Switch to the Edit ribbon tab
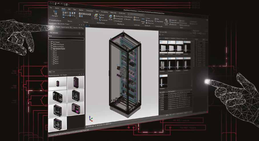The width and height of the screenshot is (259, 141). click(x=69, y=9)
